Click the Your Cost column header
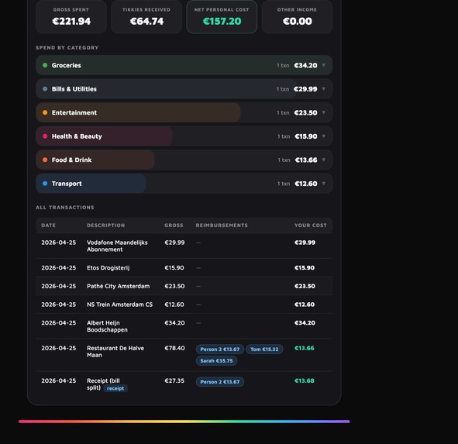This screenshot has height=444, width=458. point(311,225)
